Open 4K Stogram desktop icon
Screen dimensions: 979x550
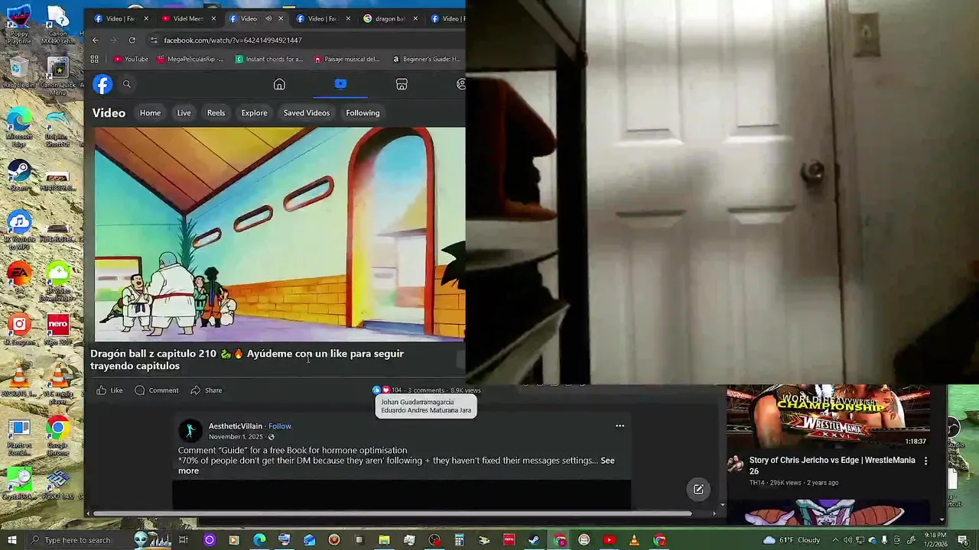[19, 330]
